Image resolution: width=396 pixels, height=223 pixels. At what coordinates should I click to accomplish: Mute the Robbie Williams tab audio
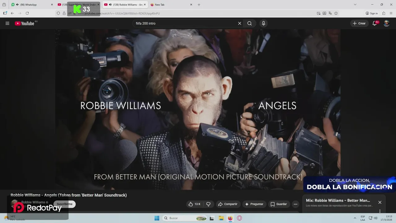pos(110,5)
